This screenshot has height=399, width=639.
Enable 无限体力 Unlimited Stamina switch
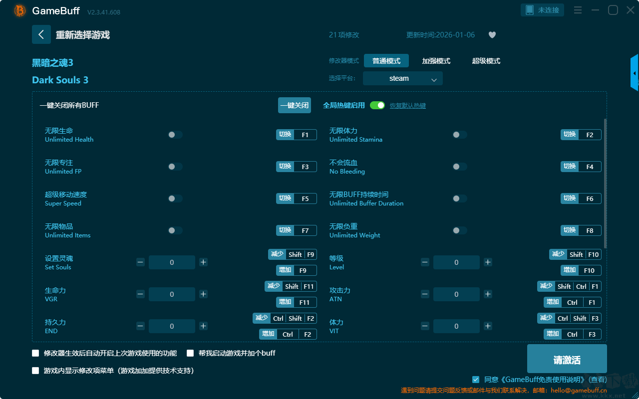tap(460, 135)
